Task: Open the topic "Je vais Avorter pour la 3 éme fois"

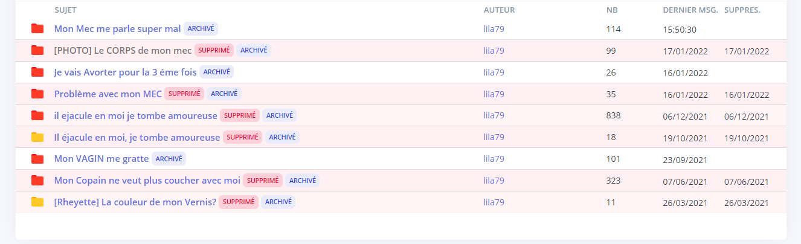Action: pos(125,72)
